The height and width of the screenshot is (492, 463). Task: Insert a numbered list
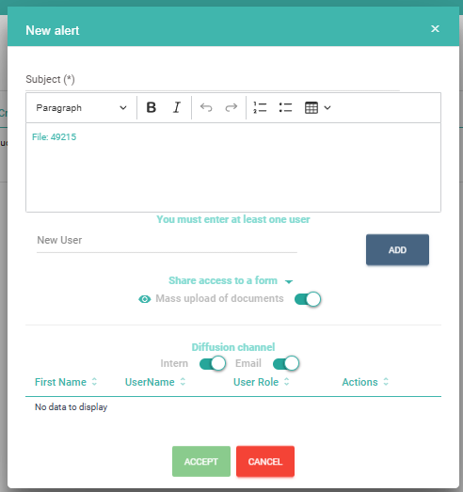point(261,107)
